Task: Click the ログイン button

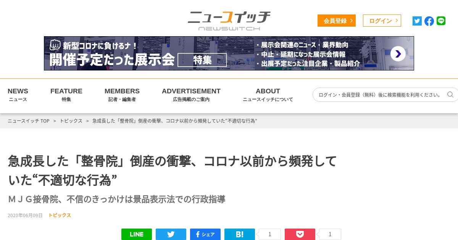Action: click(x=382, y=21)
